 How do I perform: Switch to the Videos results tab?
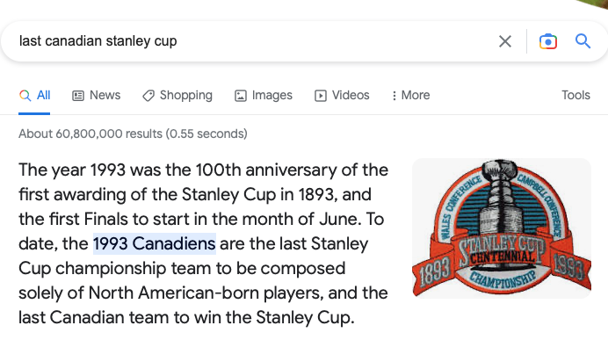[x=342, y=95]
